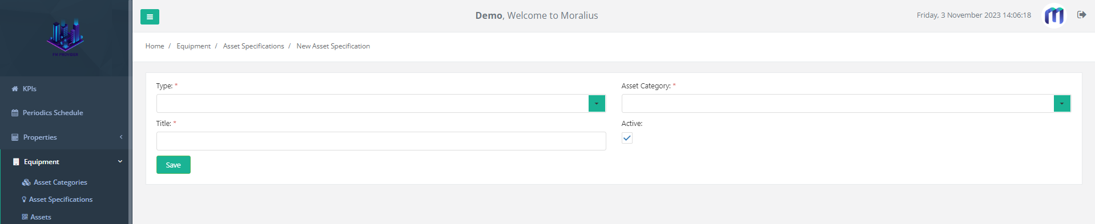Click the Properties building icon
The width and height of the screenshot is (1095, 224).
15,137
